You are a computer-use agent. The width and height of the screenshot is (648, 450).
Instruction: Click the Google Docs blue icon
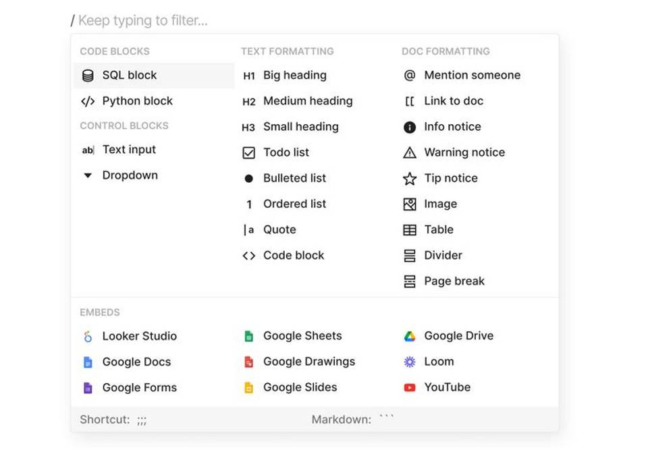pos(88,362)
